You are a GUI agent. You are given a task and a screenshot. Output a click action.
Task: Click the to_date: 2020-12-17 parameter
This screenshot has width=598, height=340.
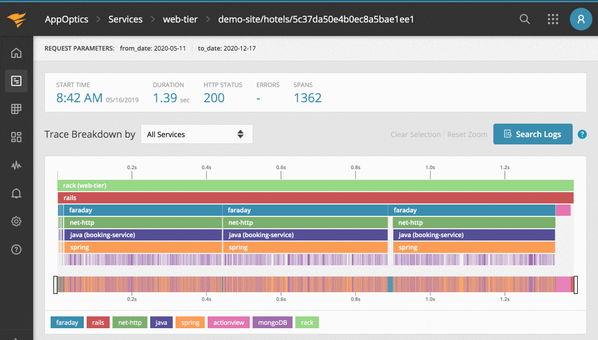(227, 48)
